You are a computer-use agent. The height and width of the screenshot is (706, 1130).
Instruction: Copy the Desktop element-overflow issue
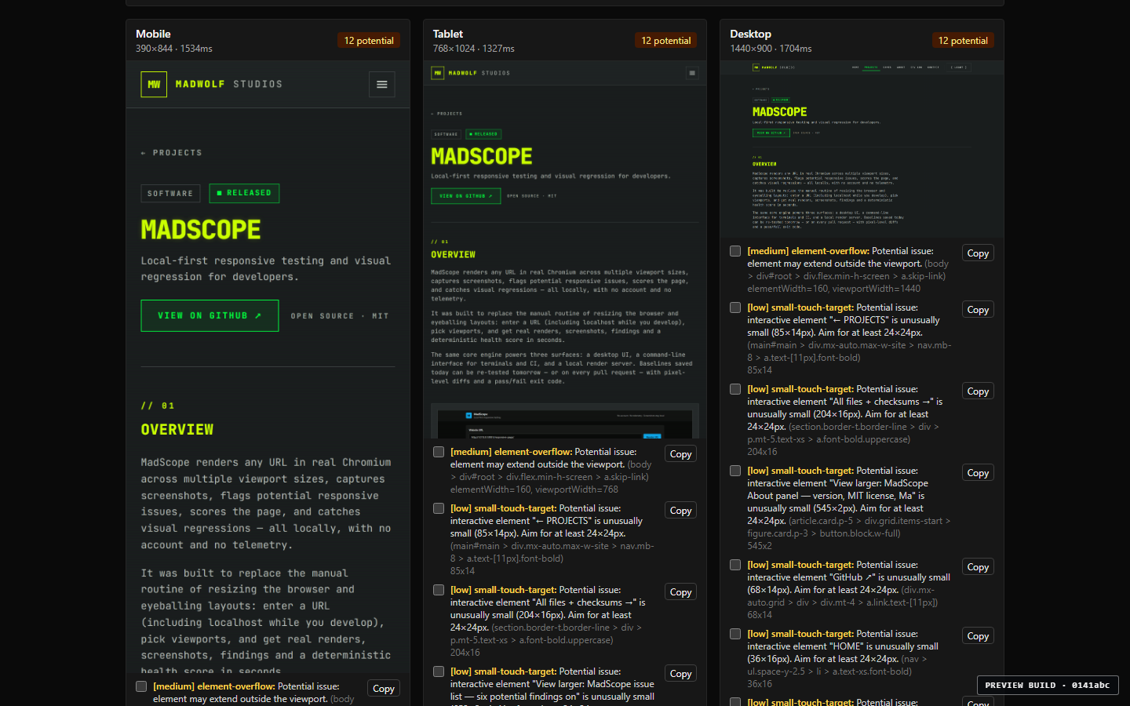point(978,253)
